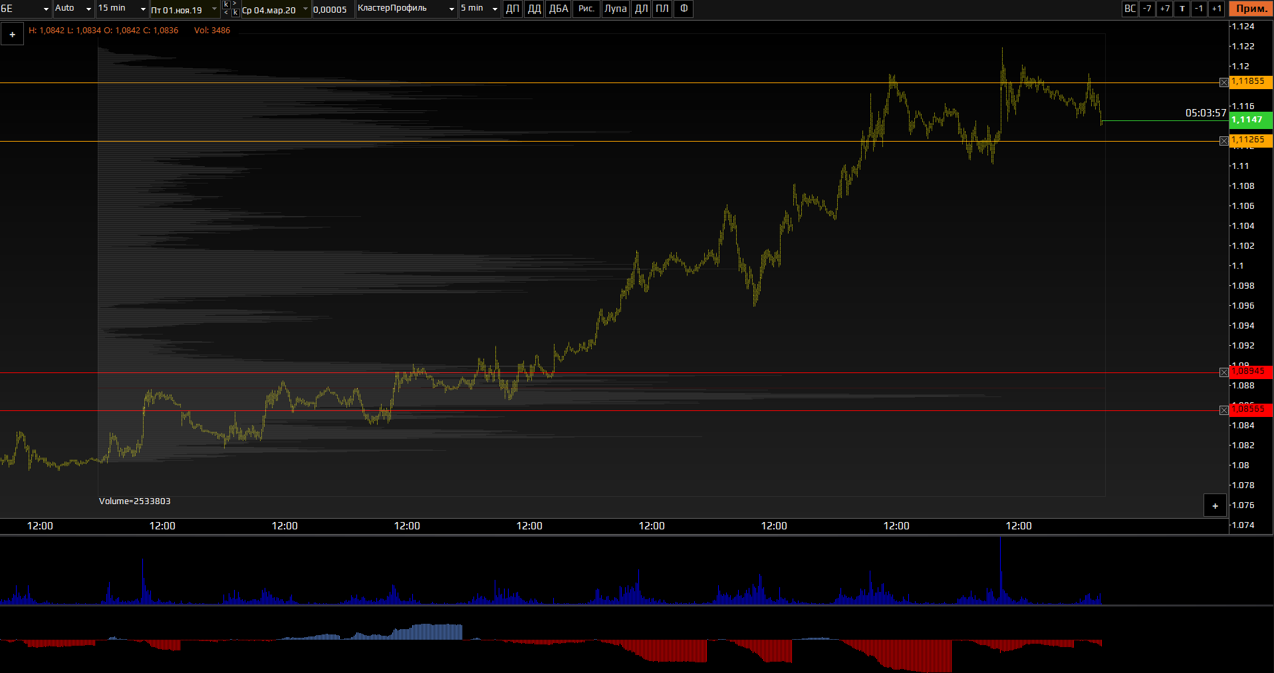Click the 1.08 price axis label
This screenshot has width=1274, height=673.
[1240, 466]
